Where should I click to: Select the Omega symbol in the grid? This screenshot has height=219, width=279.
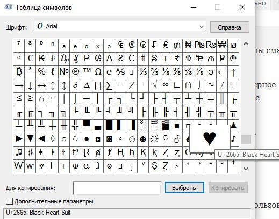98,72
